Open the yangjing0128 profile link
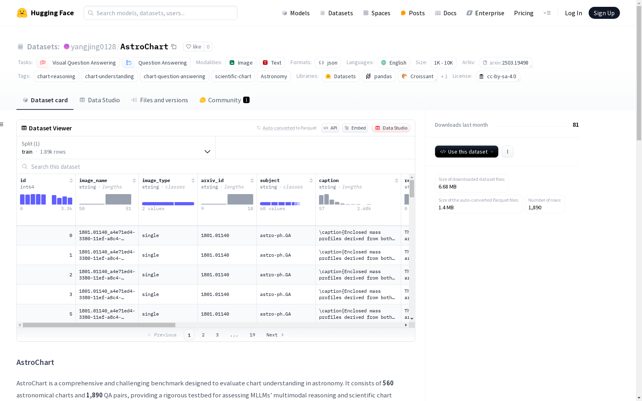Image resolution: width=642 pixels, height=401 pixels. point(93,47)
